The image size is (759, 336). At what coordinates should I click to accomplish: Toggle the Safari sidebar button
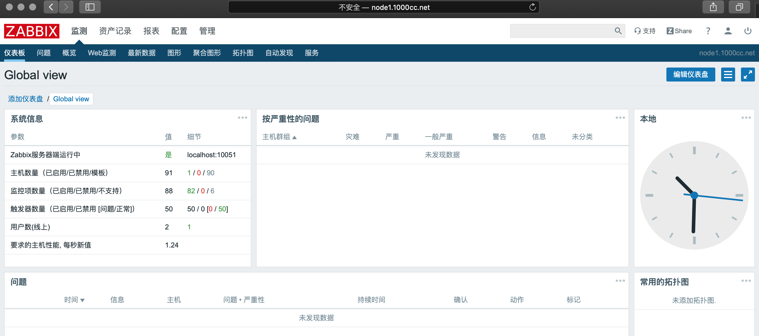click(90, 7)
